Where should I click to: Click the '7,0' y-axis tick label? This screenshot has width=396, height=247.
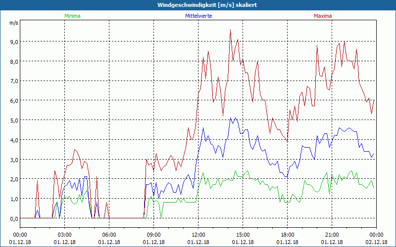tap(14, 81)
